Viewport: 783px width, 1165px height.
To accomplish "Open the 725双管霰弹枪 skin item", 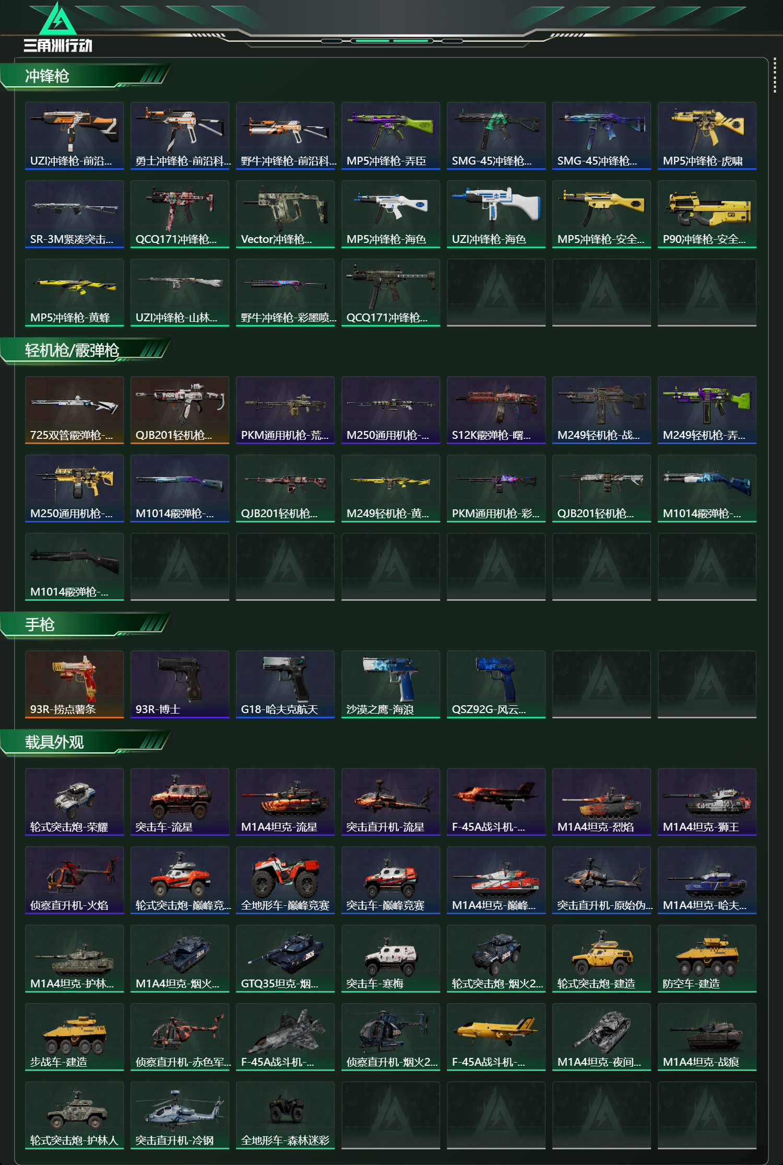I will [x=74, y=410].
